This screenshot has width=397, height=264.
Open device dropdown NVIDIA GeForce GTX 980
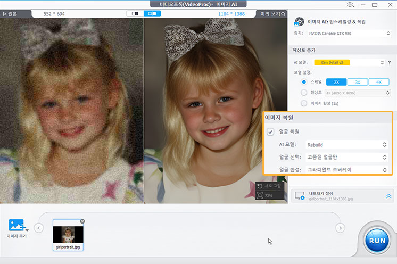tap(349, 34)
